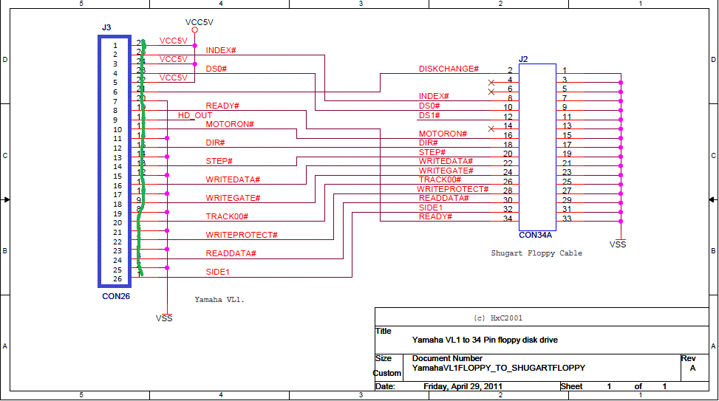
Task: Click the 'Custom' size value
Action: 387,373
